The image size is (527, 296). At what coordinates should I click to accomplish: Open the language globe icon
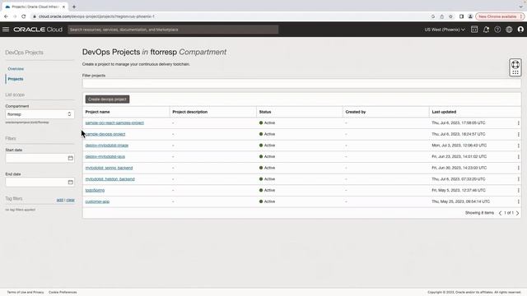509,30
